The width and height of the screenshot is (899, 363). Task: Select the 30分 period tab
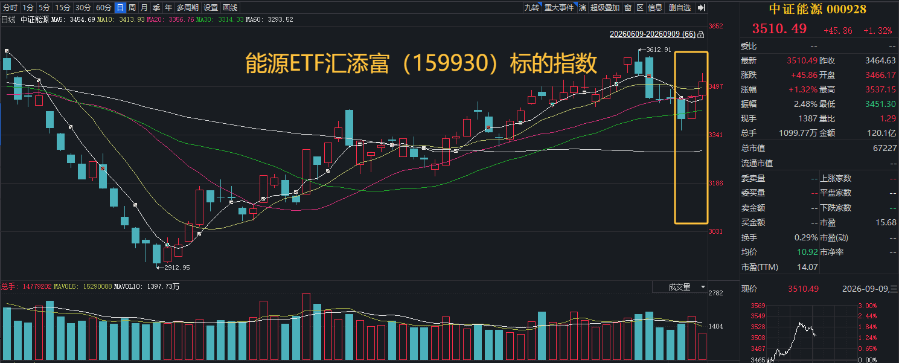[83, 8]
